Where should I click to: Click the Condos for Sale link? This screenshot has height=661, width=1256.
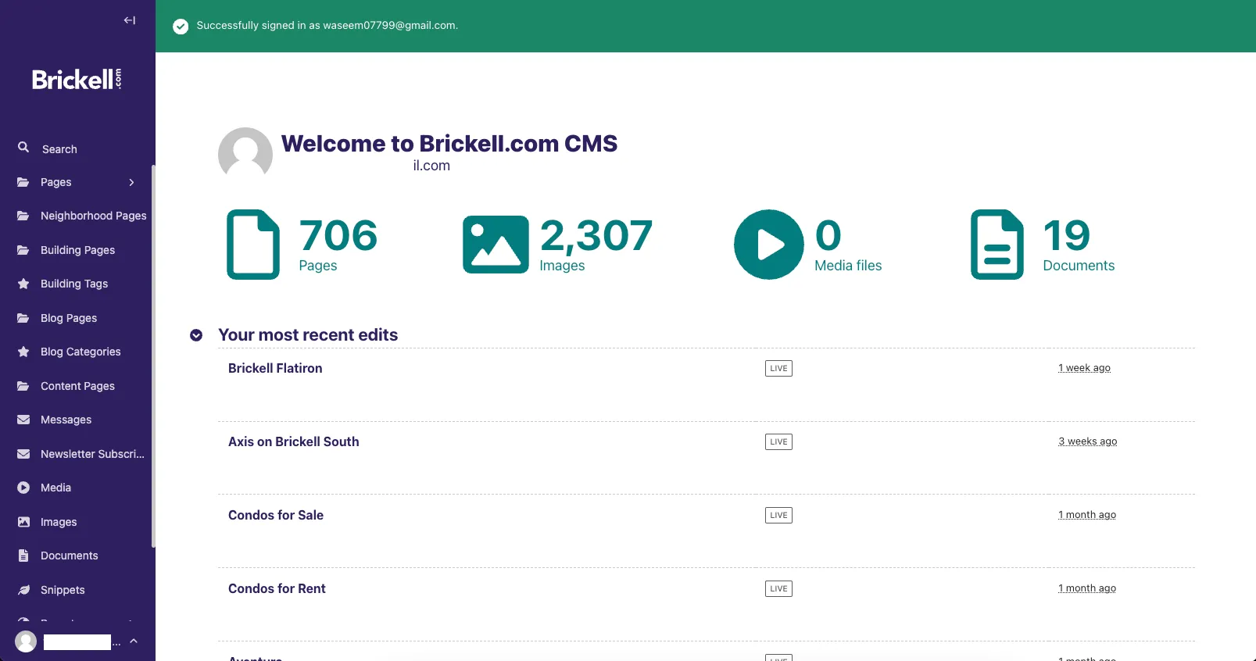[276, 515]
